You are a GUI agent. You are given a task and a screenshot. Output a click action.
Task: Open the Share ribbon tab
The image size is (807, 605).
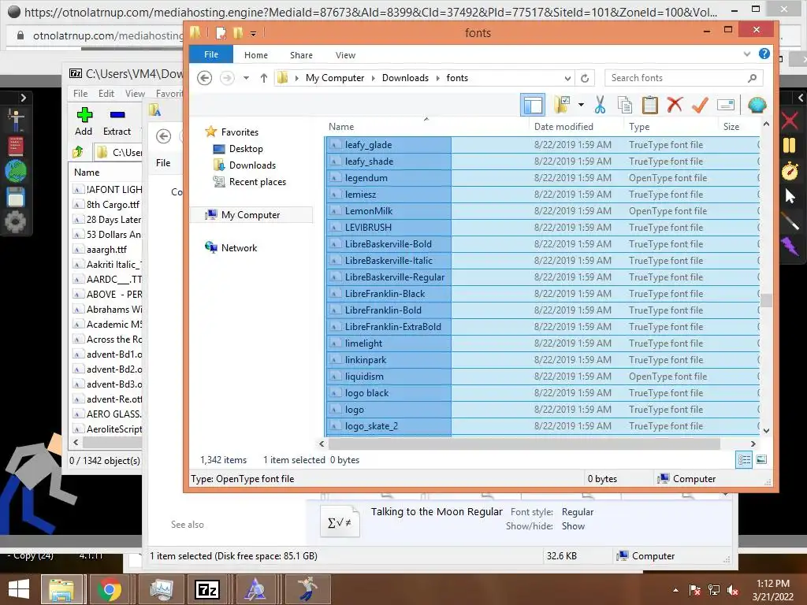301,55
